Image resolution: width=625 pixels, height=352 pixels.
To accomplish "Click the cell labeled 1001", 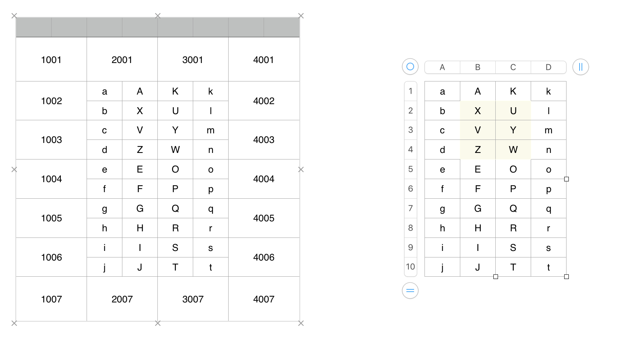I will click(x=51, y=60).
